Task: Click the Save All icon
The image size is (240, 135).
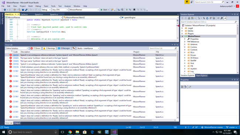Action: 26,10
